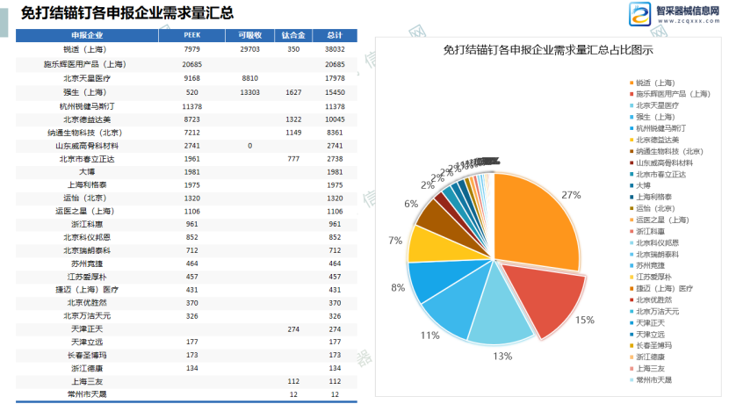Select legend entry 强生(上海)
The height and width of the screenshot is (404, 729).
(x=655, y=117)
